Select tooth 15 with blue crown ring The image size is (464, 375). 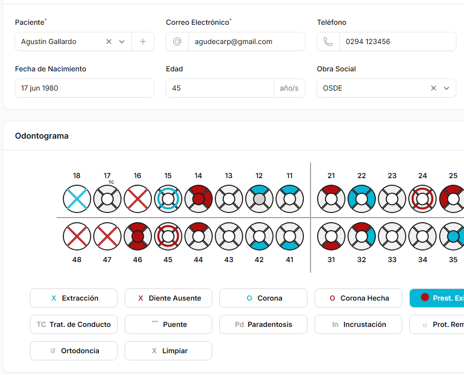168,199
